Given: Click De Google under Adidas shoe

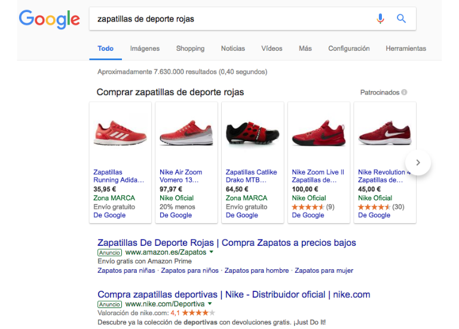Looking at the screenshot, I should [x=109, y=215].
